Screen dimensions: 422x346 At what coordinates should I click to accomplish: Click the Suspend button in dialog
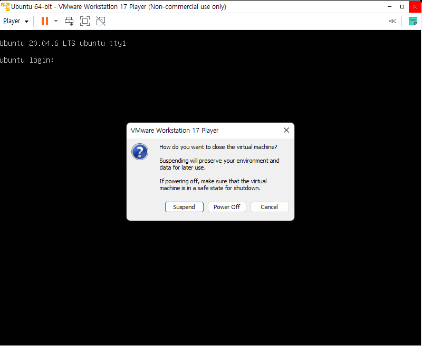click(x=184, y=207)
